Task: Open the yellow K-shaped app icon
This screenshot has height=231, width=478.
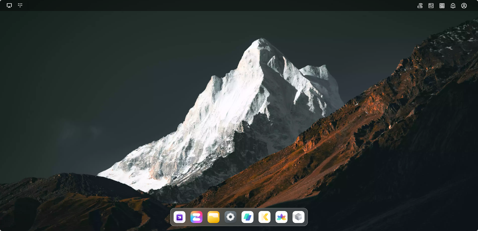Action: coord(264,217)
